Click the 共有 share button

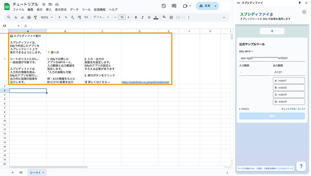tap(204, 6)
